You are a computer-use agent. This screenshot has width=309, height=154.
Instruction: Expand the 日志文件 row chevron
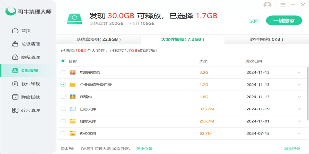(x=299, y=109)
